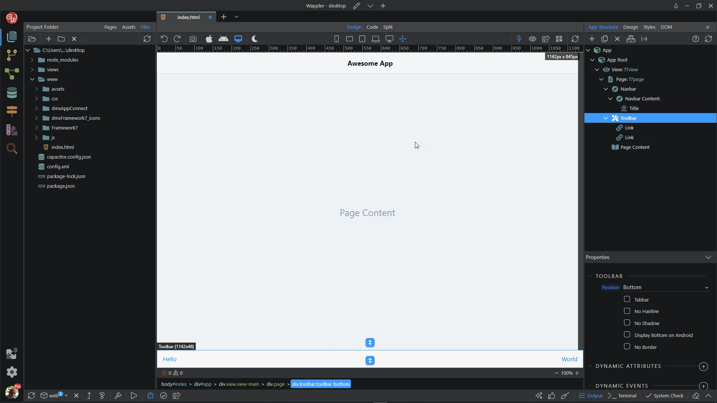
Task: Click the undo arrow in design toolbar
Action: click(164, 39)
